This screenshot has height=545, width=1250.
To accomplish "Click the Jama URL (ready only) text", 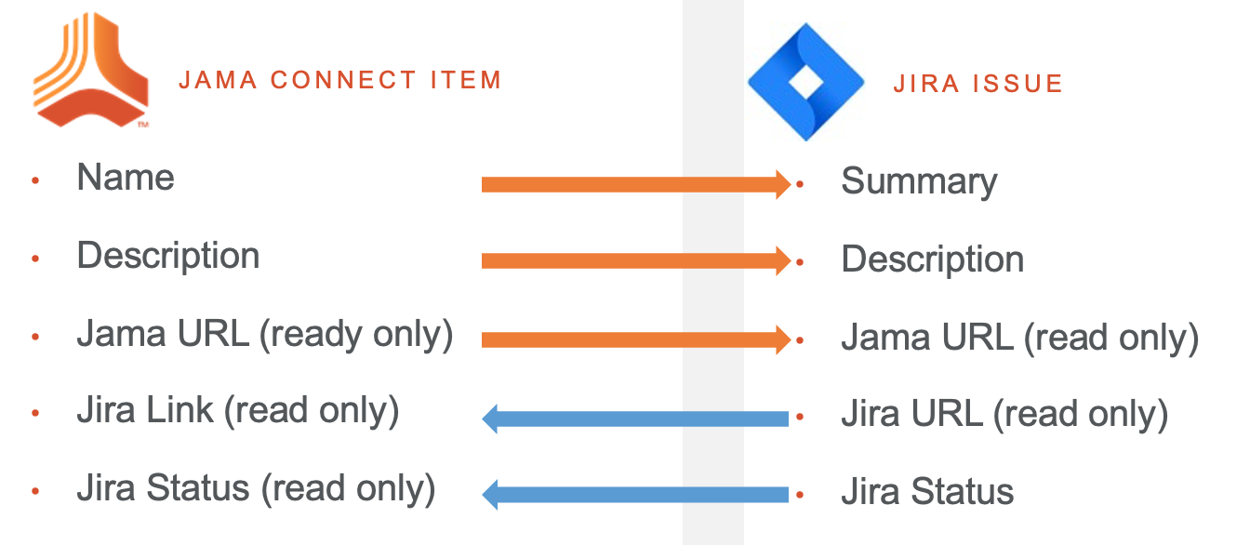I will pyautogui.click(x=265, y=335).
